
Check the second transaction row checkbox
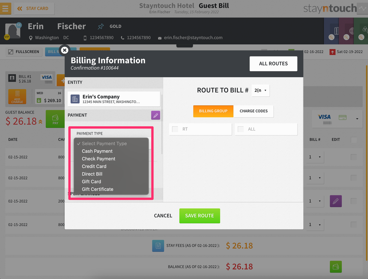pos(354,178)
